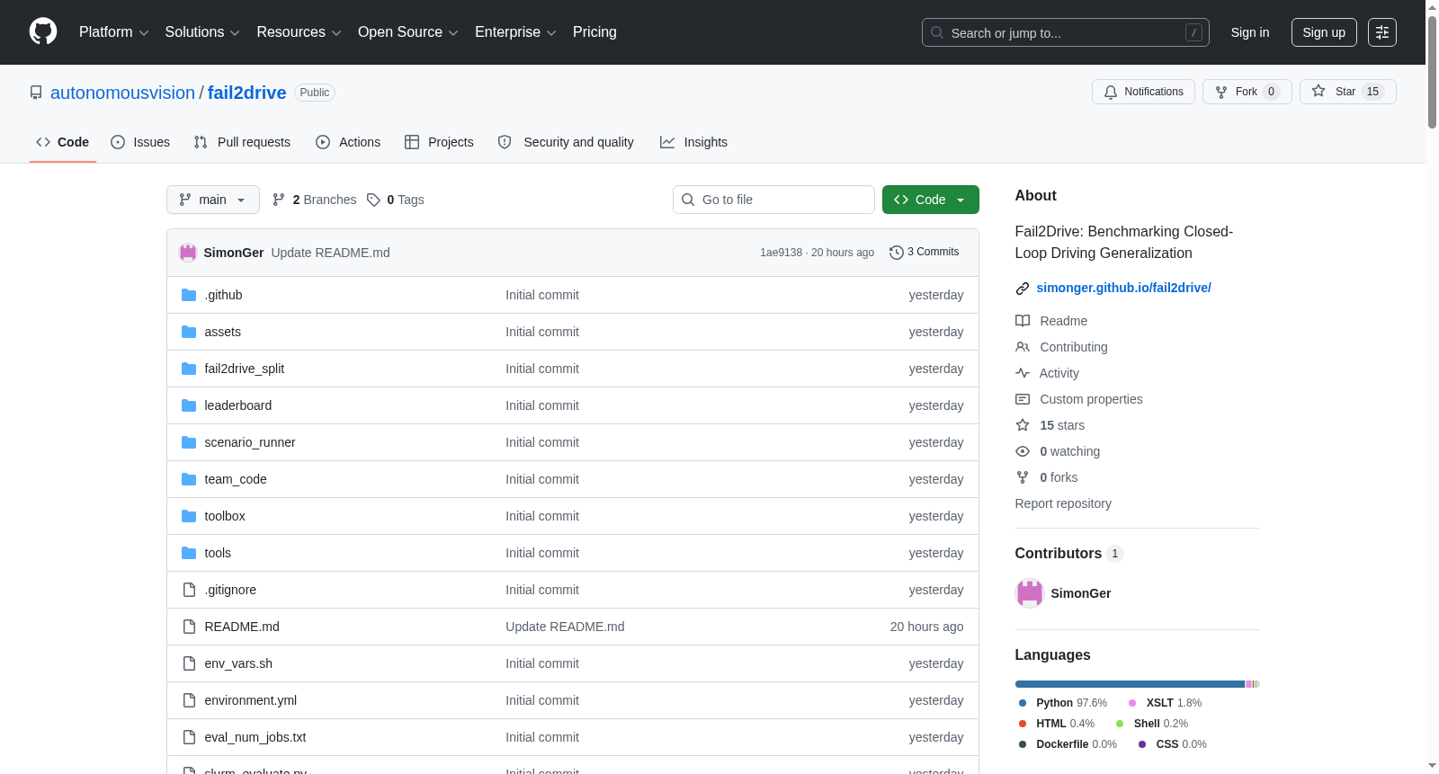The width and height of the screenshot is (1439, 774).
Task: Open the fail2drive repository name link
Action: tap(246, 93)
